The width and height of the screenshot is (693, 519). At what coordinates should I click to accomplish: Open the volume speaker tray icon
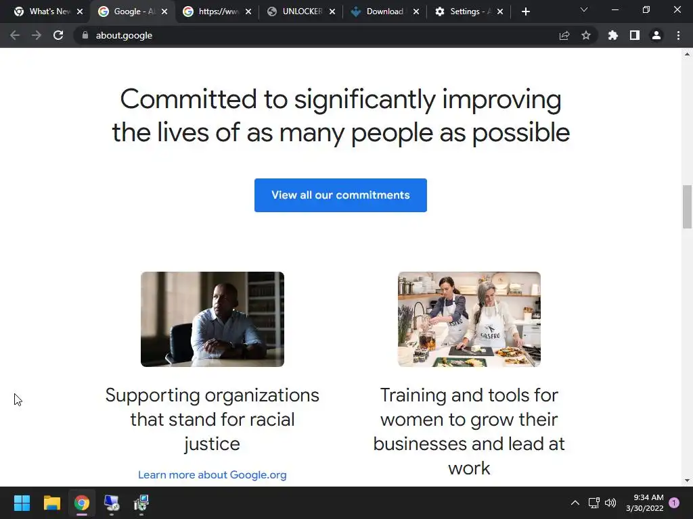tap(610, 503)
